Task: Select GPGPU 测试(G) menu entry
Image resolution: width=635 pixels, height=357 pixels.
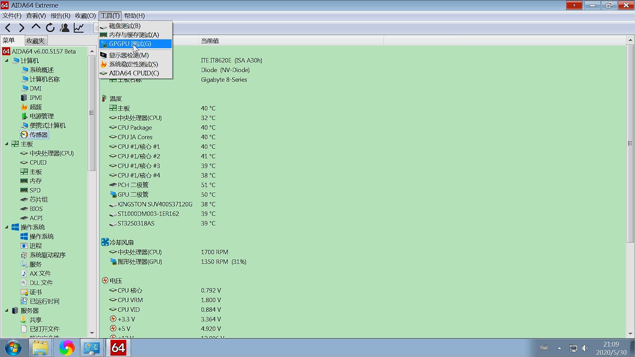Action: 130,44
